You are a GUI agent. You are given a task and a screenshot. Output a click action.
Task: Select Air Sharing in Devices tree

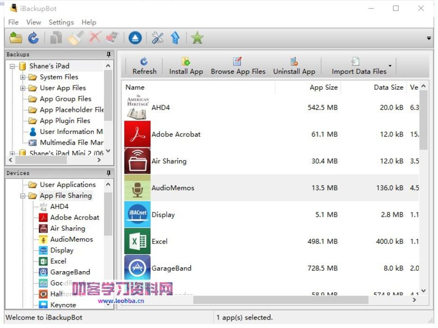point(68,228)
